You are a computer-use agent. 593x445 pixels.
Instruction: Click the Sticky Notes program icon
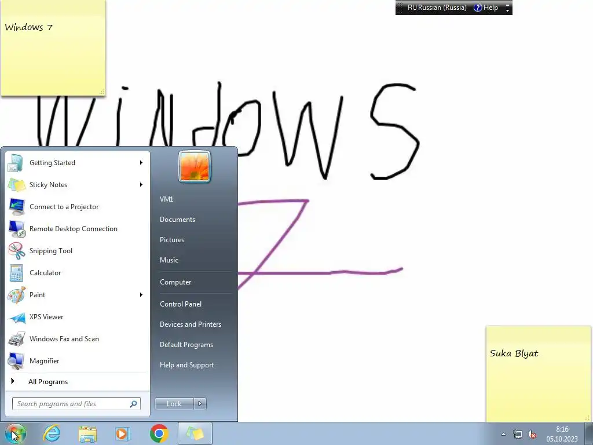[16, 185]
